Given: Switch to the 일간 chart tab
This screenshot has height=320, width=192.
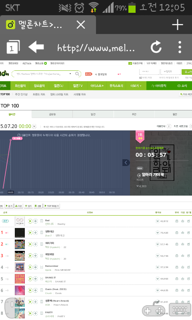Looking at the screenshot, I should coord(93,114).
